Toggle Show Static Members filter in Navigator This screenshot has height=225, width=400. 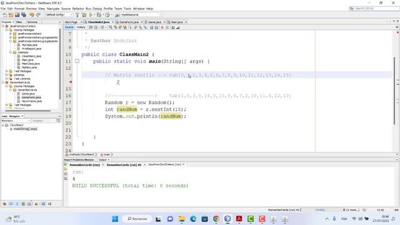point(17,204)
